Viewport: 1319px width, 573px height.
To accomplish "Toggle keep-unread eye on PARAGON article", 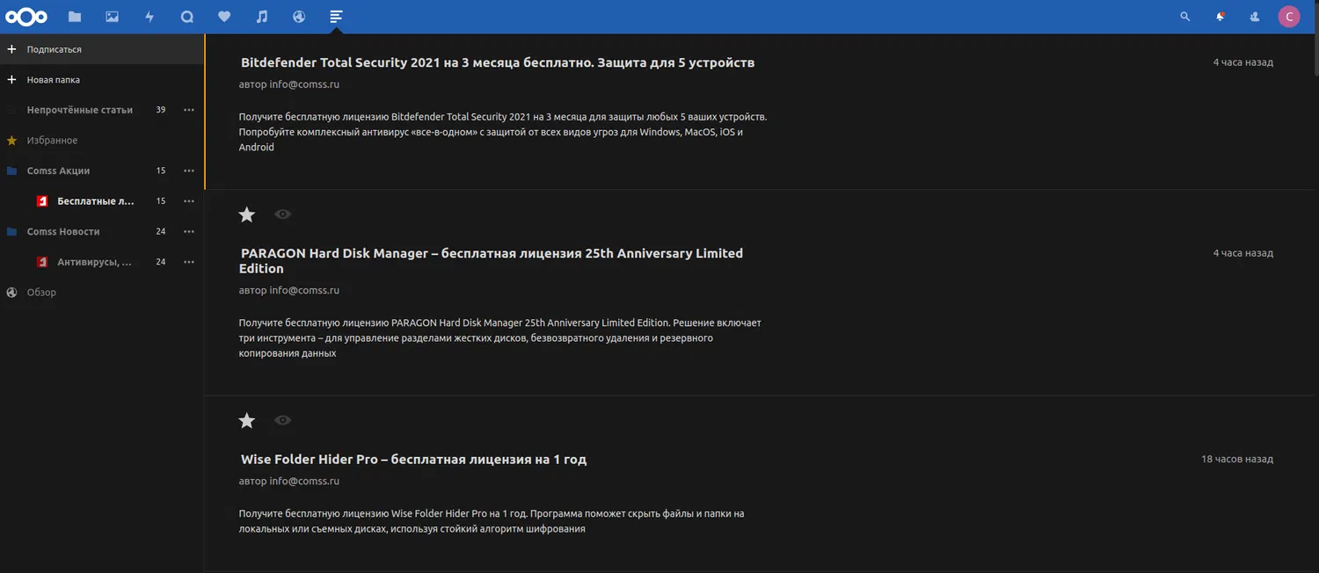I will (282, 214).
